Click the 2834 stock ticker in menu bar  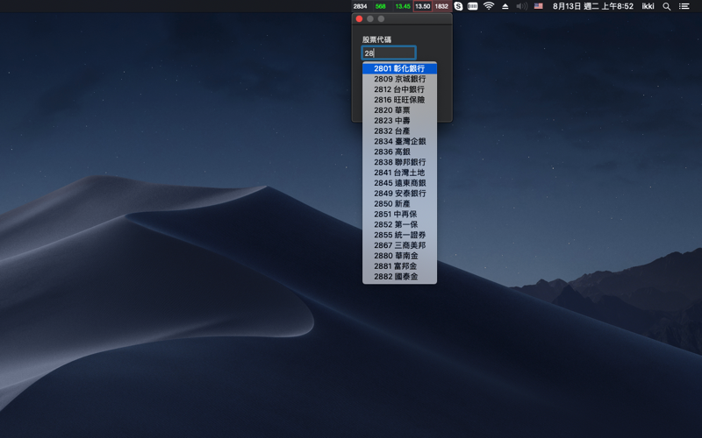[360, 6]
